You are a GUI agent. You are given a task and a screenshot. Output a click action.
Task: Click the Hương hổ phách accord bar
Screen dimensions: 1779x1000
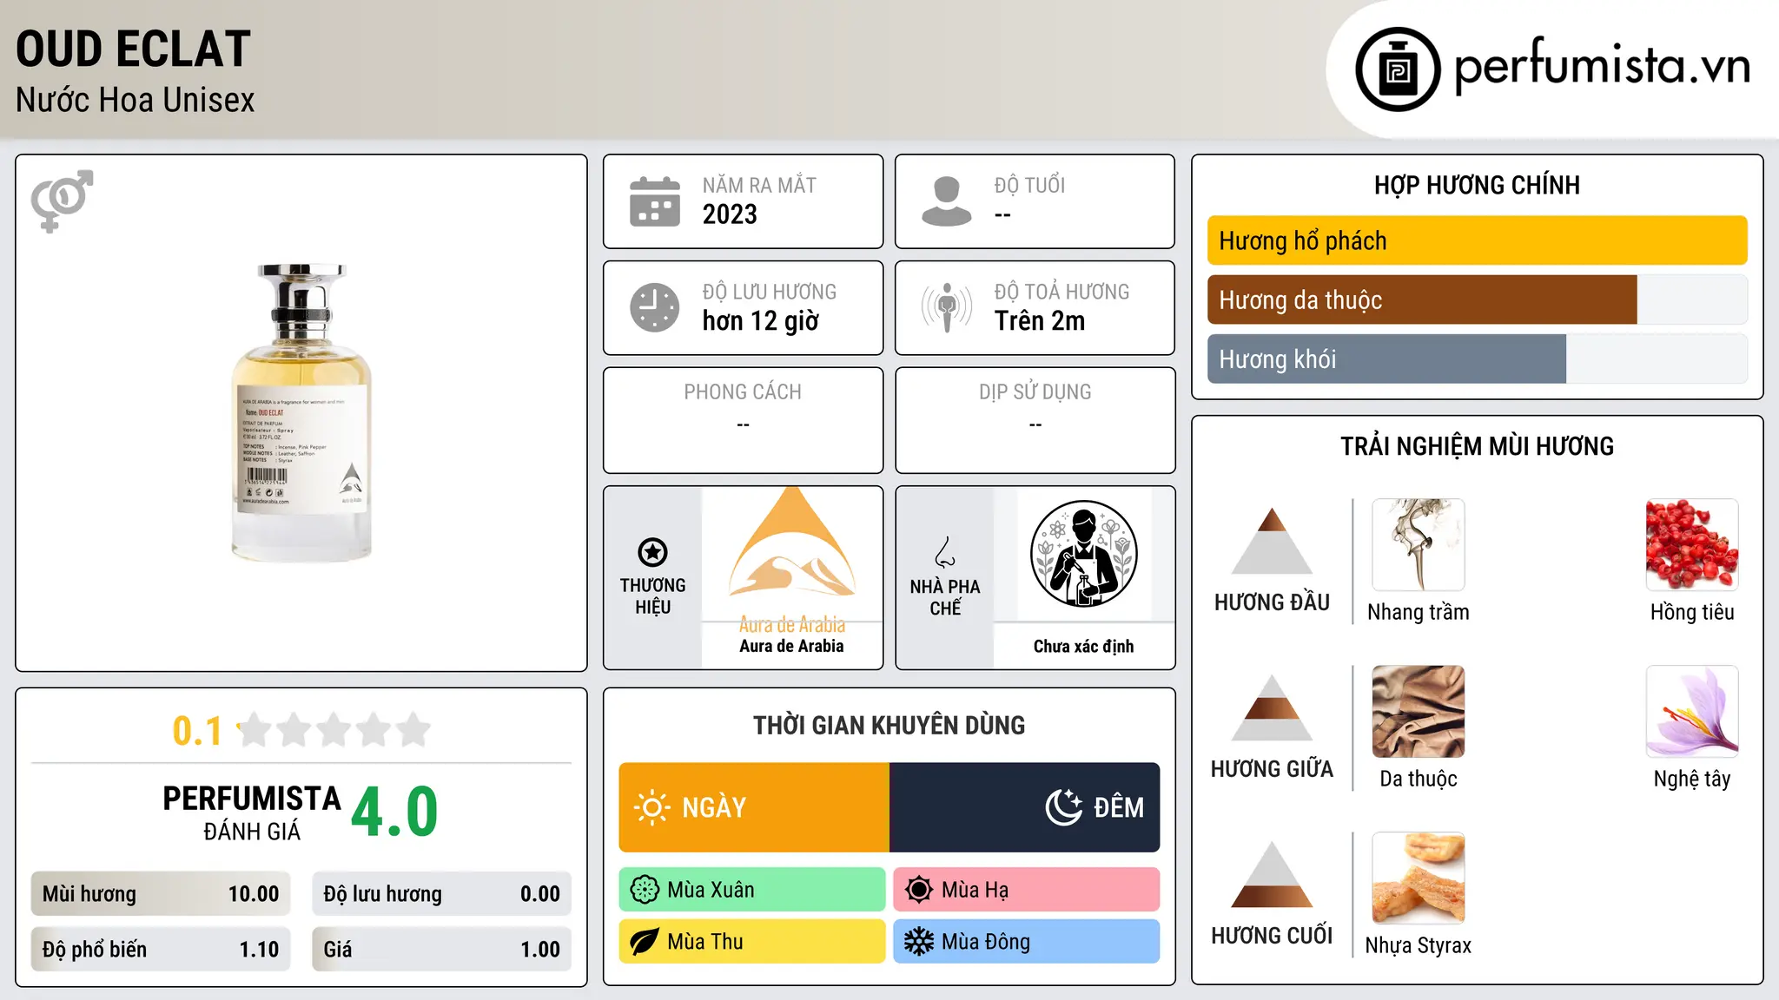(1478, 240)
